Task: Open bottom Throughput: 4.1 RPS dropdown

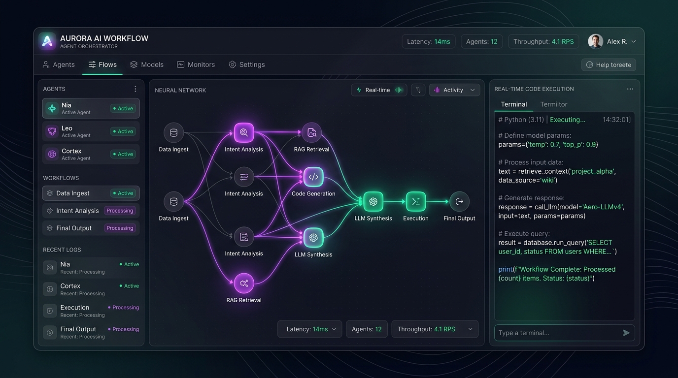Action: tap(435, 329)
